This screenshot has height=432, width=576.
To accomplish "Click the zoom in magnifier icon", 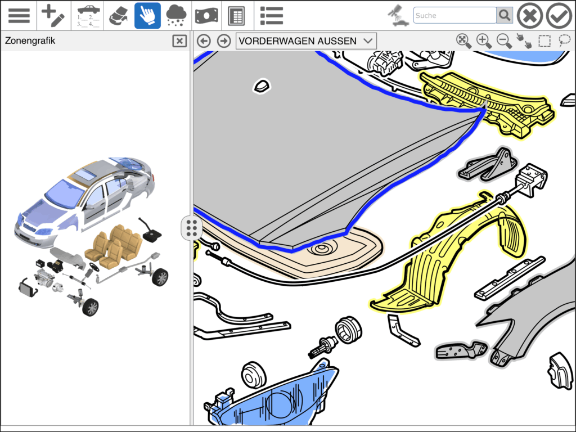I will [483, 40].
